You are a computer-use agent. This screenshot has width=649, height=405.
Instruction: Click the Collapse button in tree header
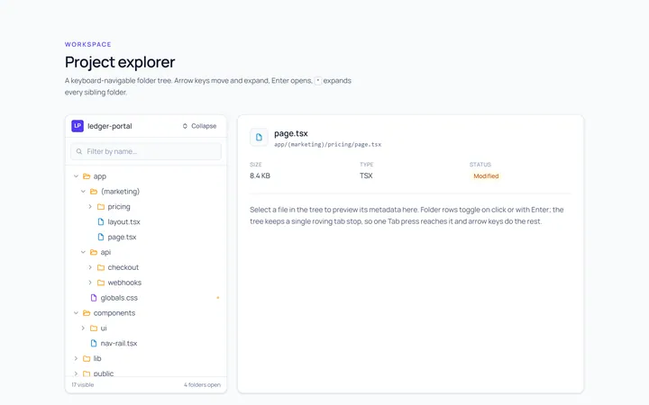click(199, 126)
